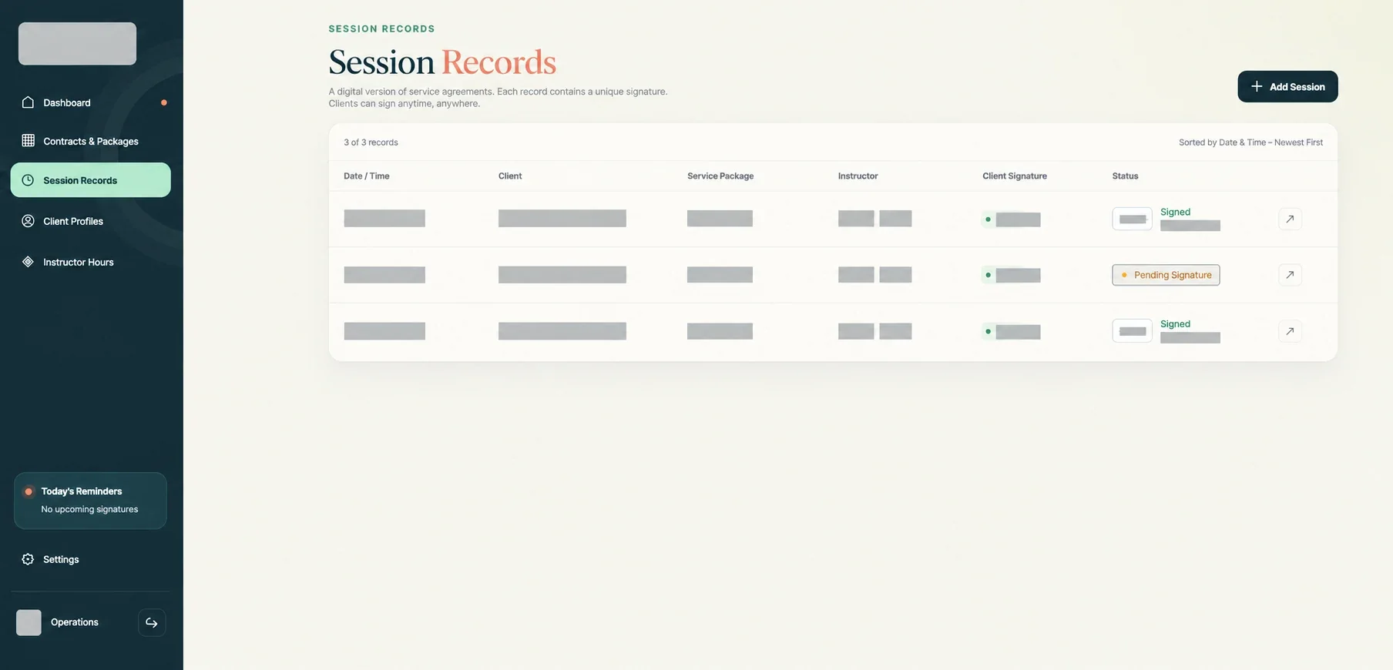This screenshot has height=670, width=1393.
Task: Click the last row's Signed status
Action: click(x=1175, y=324)
